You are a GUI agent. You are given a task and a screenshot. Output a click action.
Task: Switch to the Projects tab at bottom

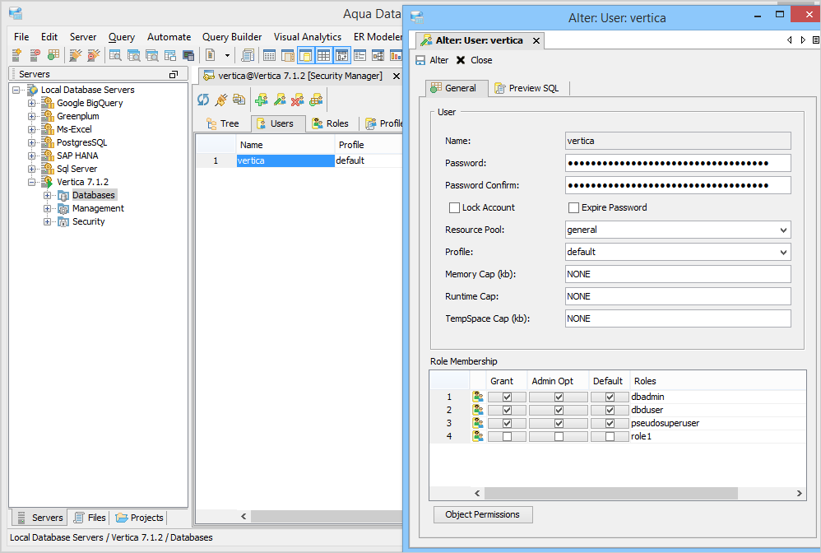tap(140, 518)
